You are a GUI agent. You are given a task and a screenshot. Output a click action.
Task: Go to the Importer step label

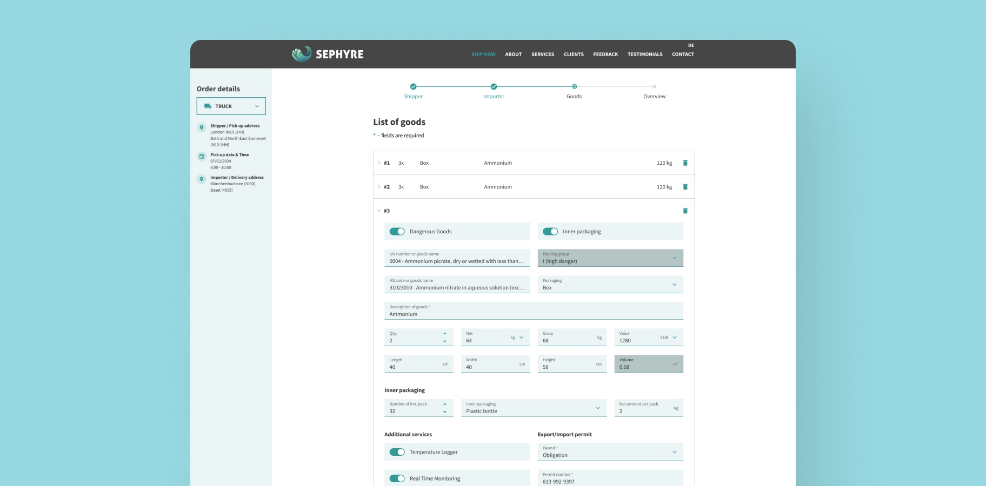(x=494, y=97)
